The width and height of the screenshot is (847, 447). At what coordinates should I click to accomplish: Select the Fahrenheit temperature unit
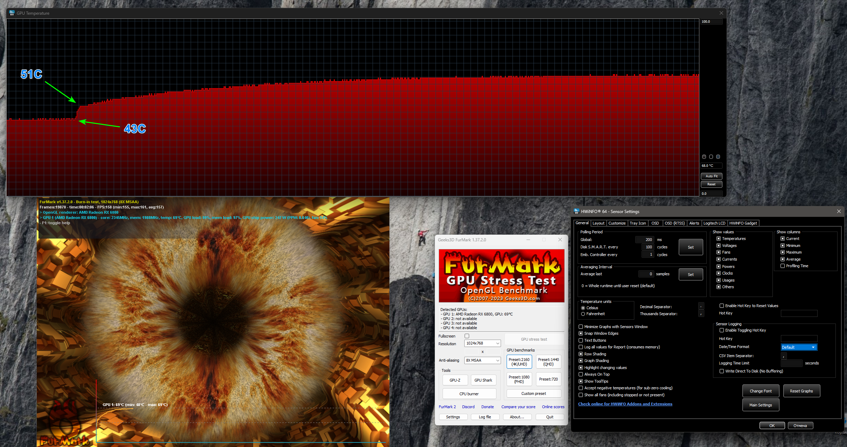pyautogui.click(x=583, y=314)
